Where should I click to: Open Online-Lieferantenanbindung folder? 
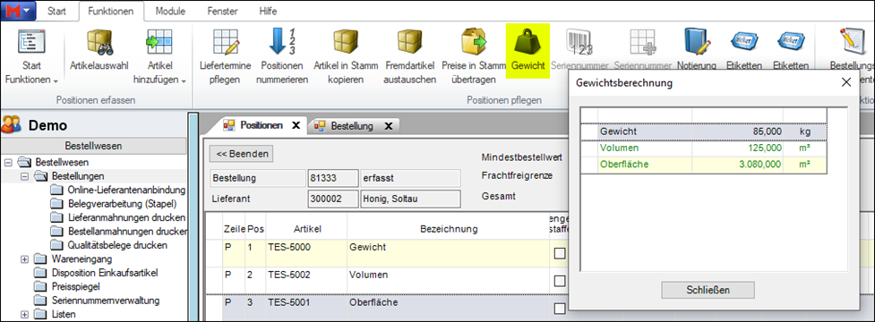point(126,190)
